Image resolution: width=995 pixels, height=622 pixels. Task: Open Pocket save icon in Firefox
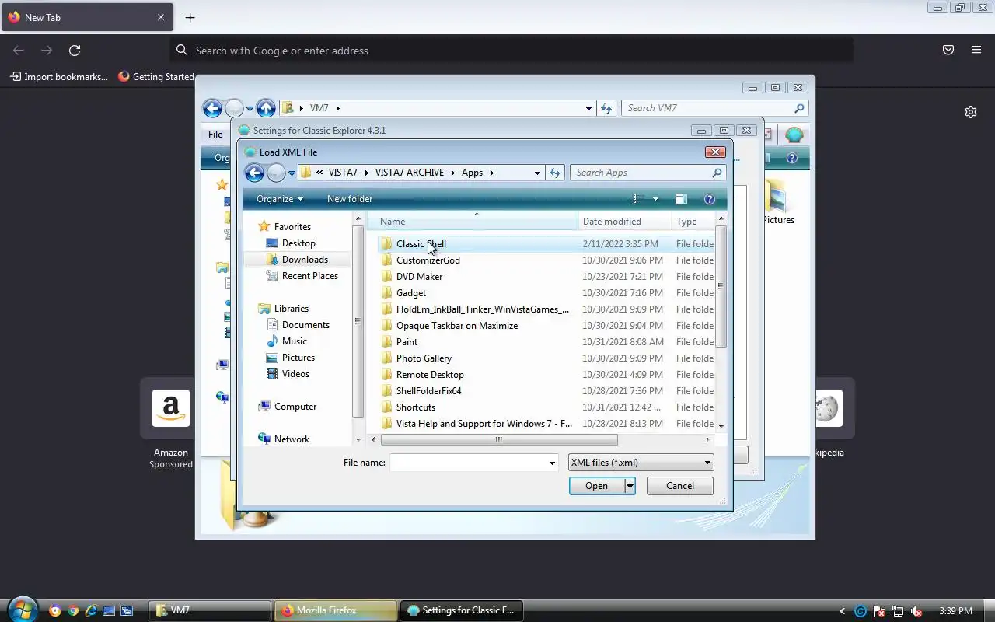coord(948,51)
